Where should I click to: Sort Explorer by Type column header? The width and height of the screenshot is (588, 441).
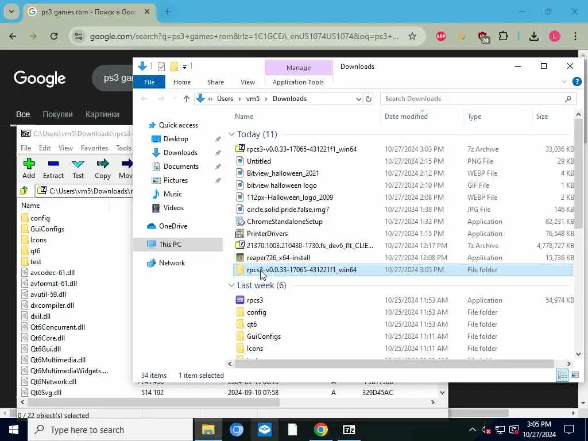[474, 117]
